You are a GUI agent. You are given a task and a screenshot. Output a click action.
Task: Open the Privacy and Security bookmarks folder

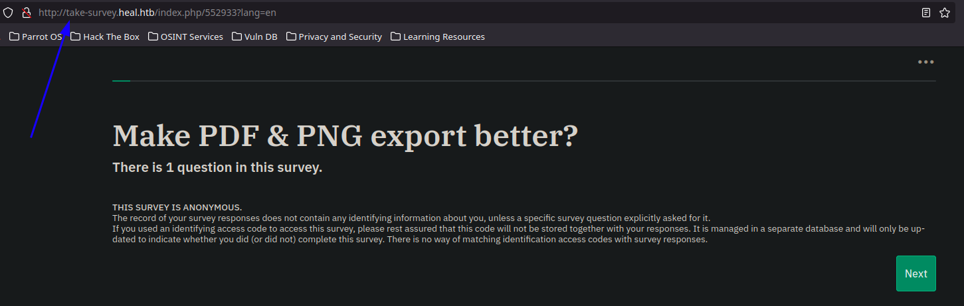(334, 37)
